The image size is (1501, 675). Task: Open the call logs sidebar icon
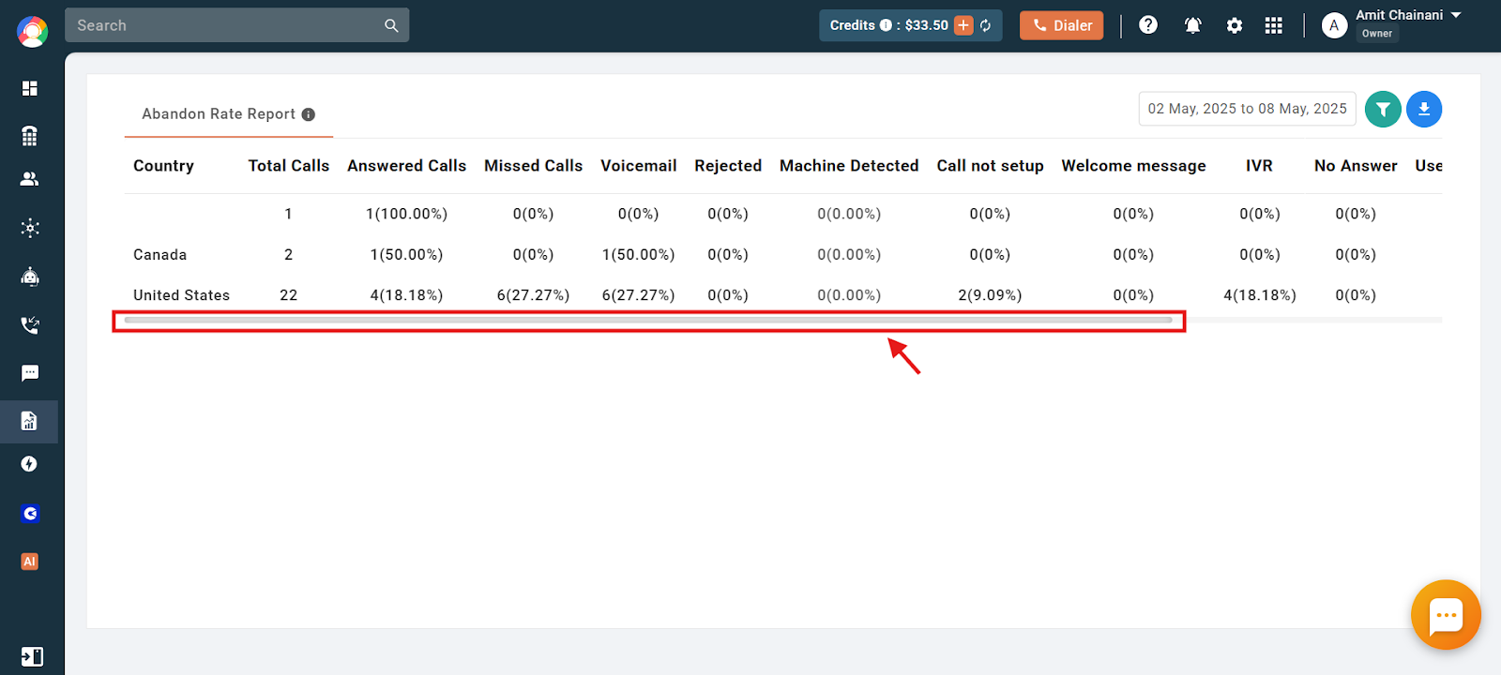[x=30, y=325]
